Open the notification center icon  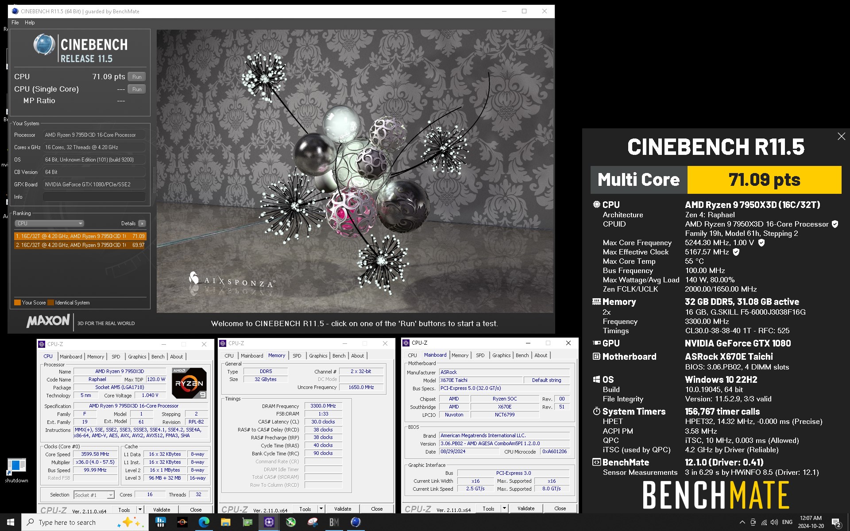point(836,523)
